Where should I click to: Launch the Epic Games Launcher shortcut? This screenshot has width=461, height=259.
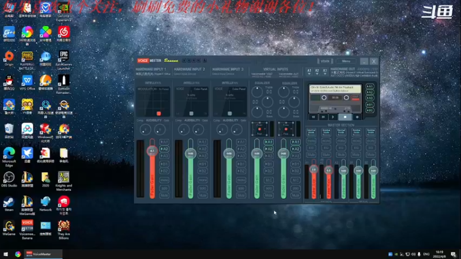tap(63, 60)
